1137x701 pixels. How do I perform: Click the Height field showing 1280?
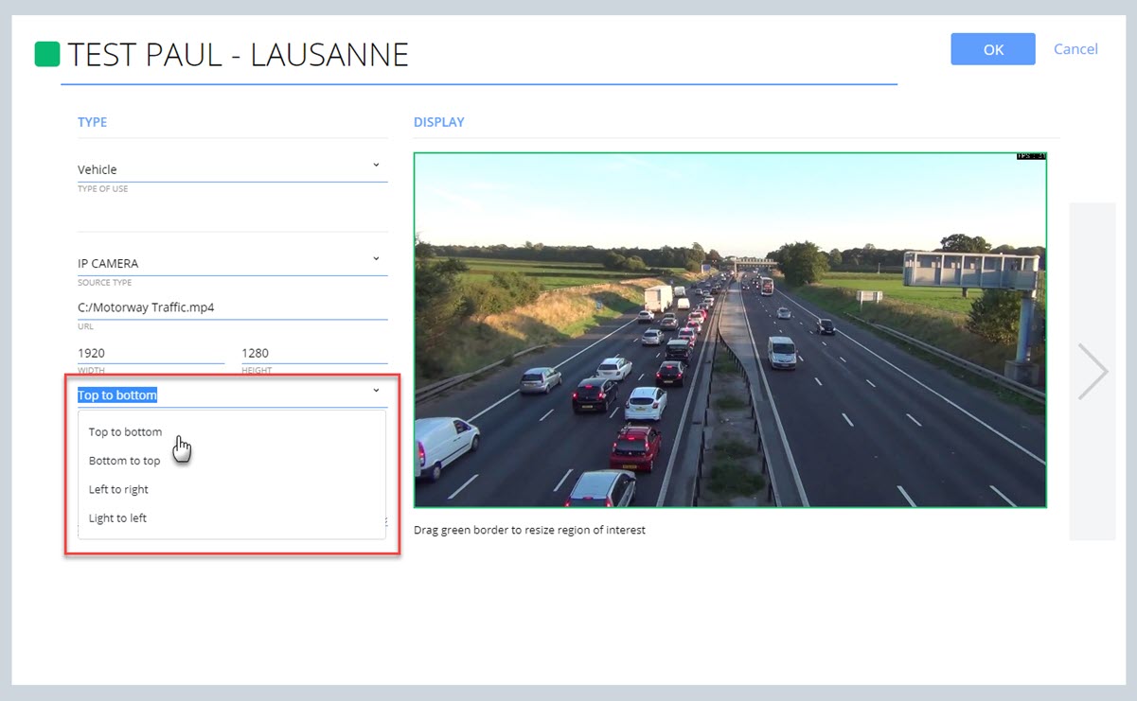tap(314, 353)
